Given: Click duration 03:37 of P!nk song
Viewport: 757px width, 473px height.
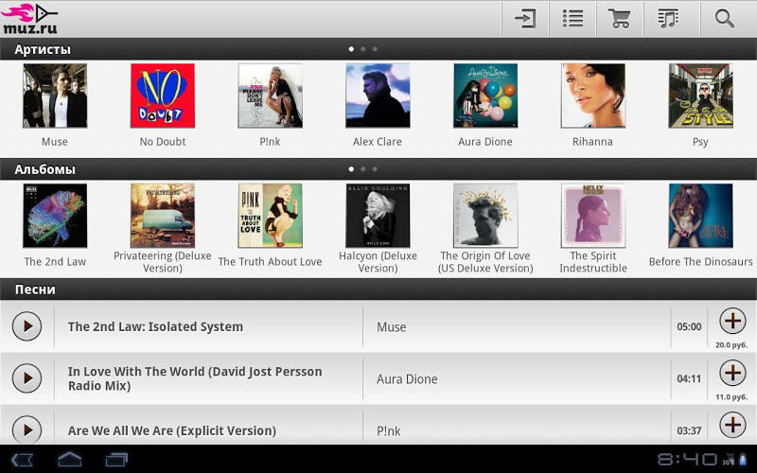Looking at the screenshot, I should pyautogui.click(x=689, y=430).
